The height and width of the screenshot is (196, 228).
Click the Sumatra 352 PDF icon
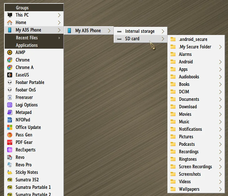click(10, 180)
